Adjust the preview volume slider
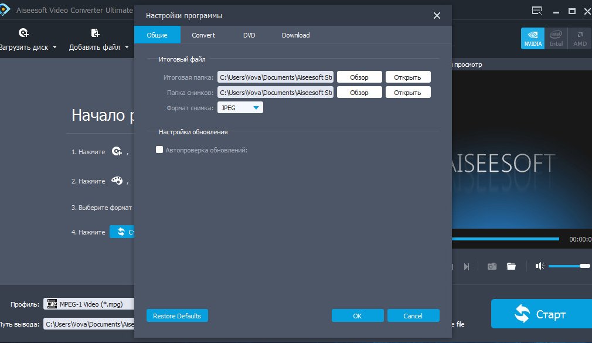Viewport: 592px width, 343px height. pyautogui.click(x=569, y=266)
